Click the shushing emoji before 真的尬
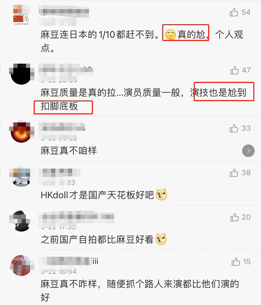 (170, 34)
